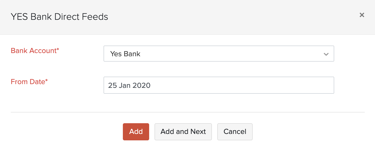The width and height of the screenshot is (375, 150).
Task: Choose Add and Next to continue
Action: point(183,132)
